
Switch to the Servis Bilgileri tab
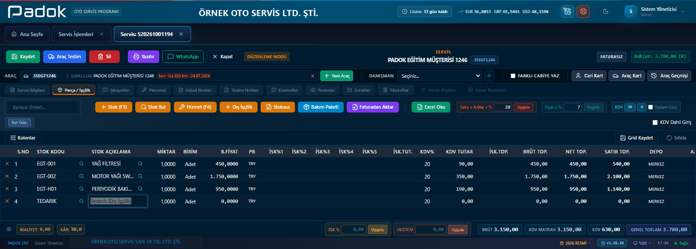(27, 90)
